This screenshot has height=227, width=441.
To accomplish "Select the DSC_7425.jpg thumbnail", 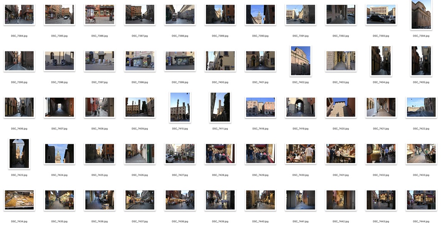I will pyautogui.click(x=99, y=154).
